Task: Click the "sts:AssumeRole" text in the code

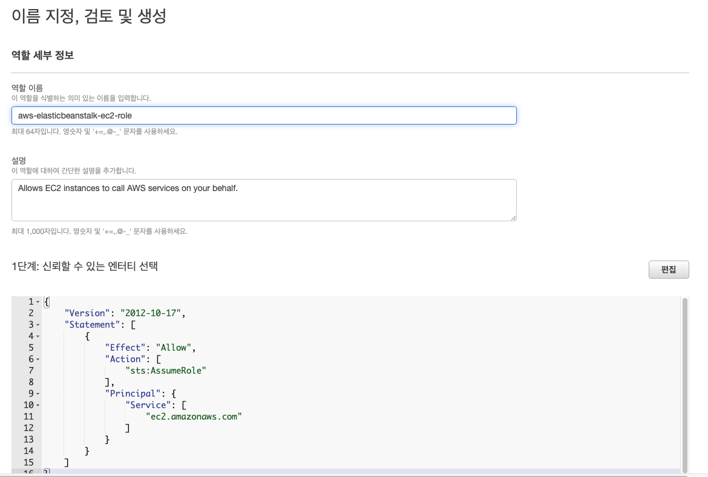Action: [x=166, y=371]
